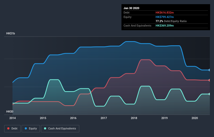Click the HK$616.832m debt value
Screen dimensions: 214x137
(164, 13)
